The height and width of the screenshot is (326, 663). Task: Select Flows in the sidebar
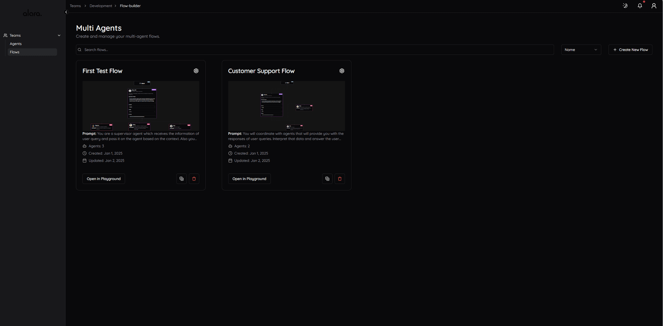click(15, 52)
